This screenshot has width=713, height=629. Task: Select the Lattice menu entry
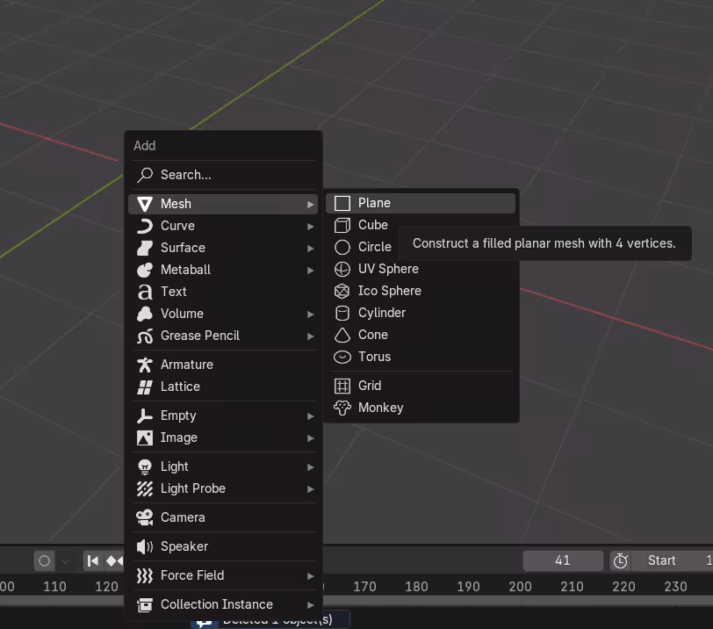(x=223, y=387)
